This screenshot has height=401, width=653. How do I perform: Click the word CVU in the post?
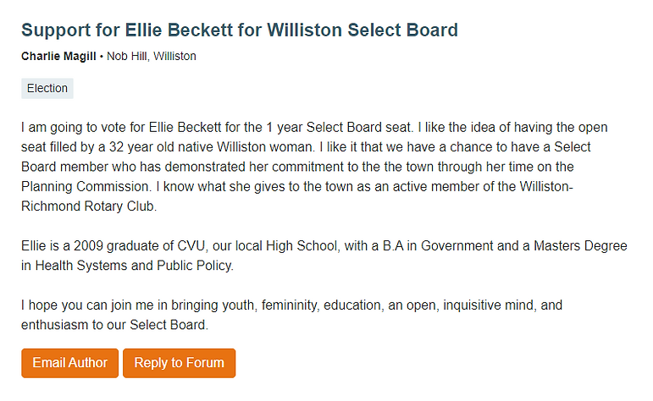(191, 246)
